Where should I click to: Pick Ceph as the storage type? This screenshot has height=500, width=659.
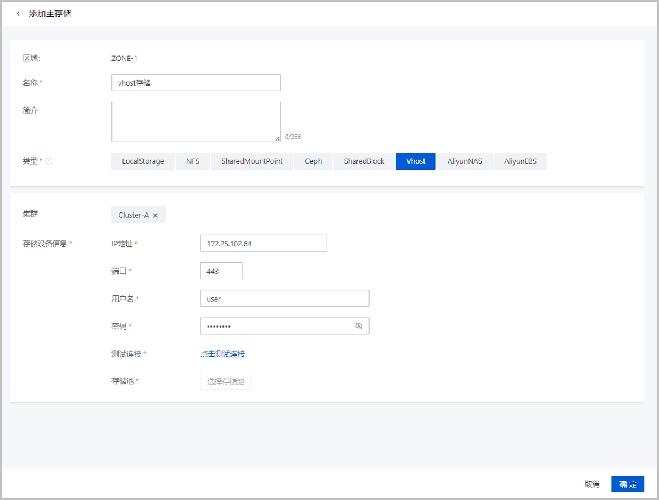click(x=313, y=161)
